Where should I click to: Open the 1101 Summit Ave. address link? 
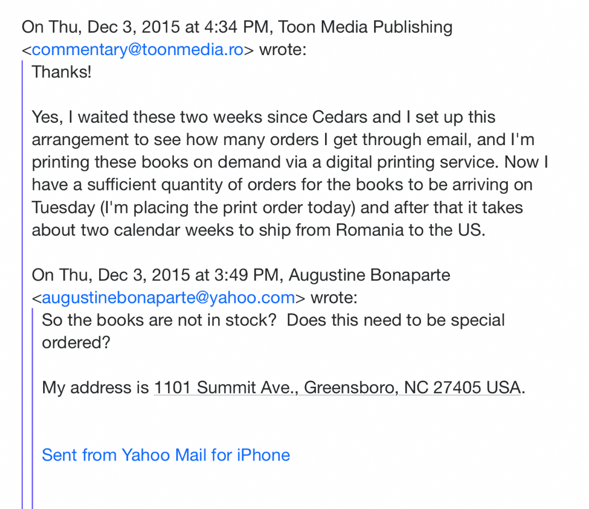tap(338, 387)
